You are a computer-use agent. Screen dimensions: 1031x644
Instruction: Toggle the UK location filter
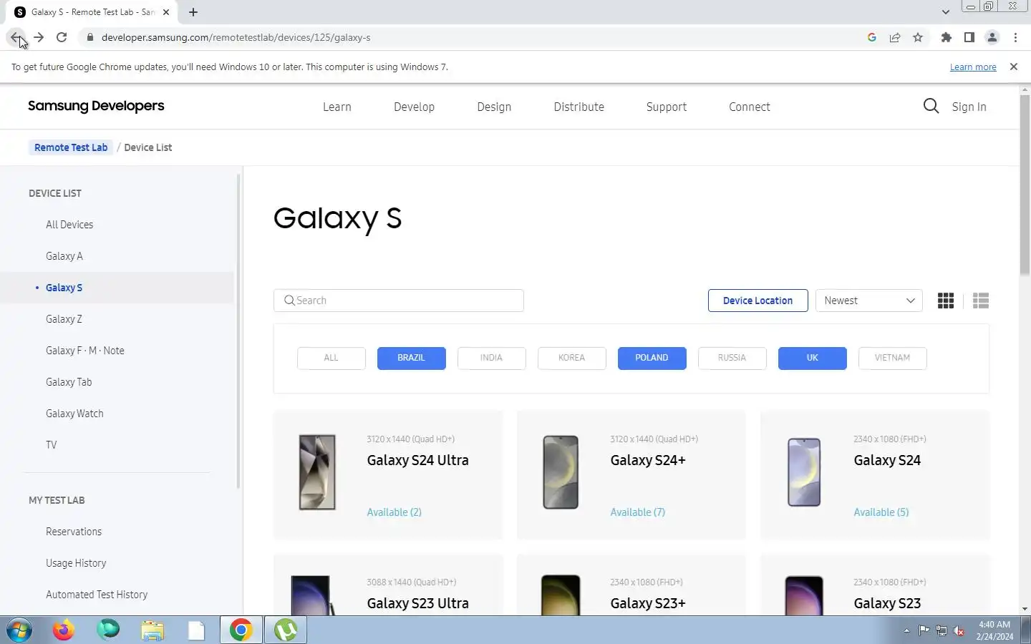812,358
